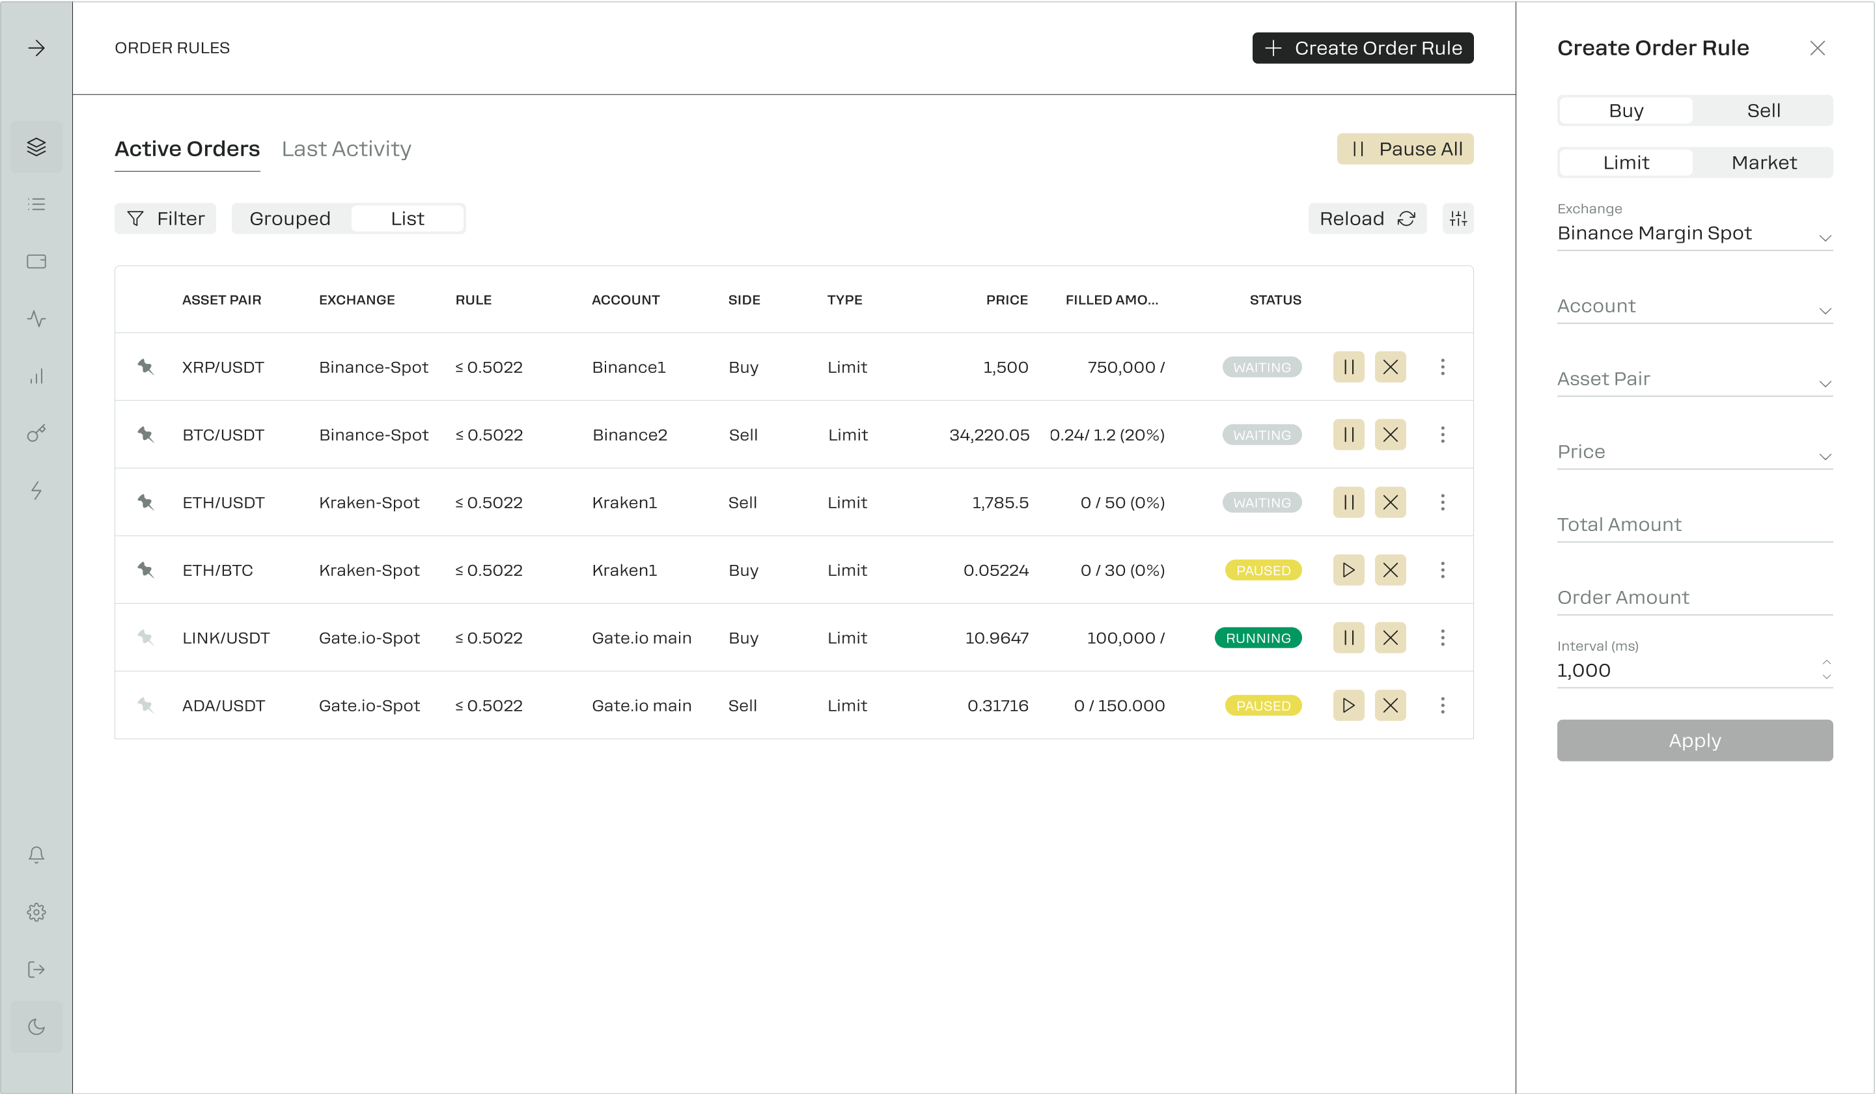
Task: Open the list icon in sidebar
Action: pyautogui.click(x=36, y=204)
